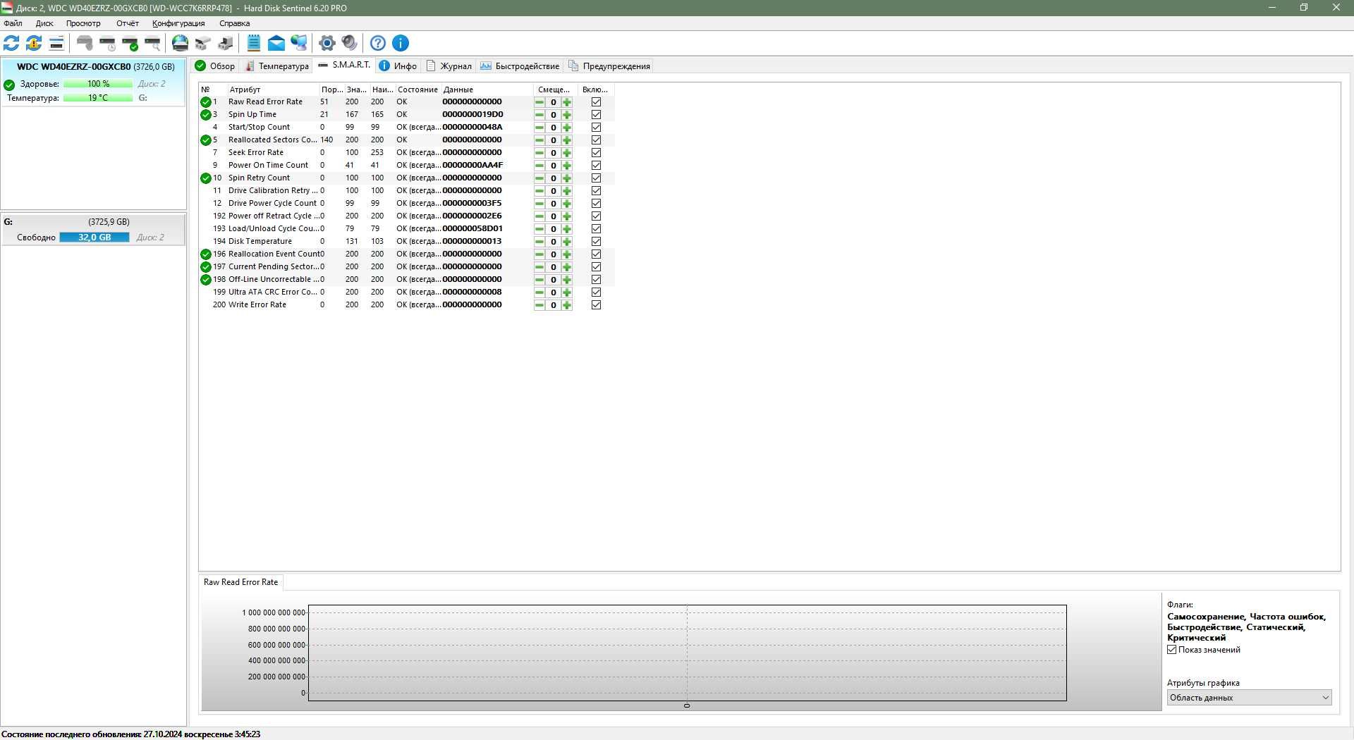1354x740 pixels.
Task: Decrease offset for Seek Error Rate
Action: coord(539,153)
